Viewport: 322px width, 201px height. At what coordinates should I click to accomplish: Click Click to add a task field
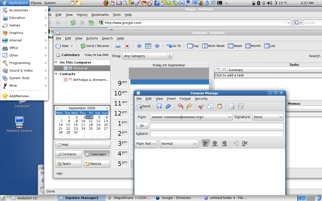coord(268,75)
